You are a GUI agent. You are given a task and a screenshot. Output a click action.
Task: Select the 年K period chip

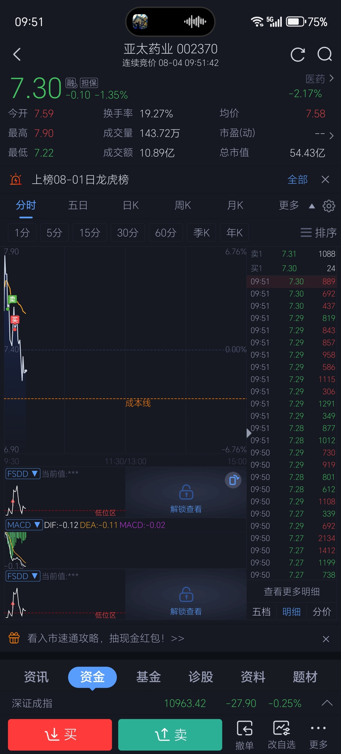tap(234, 233)
